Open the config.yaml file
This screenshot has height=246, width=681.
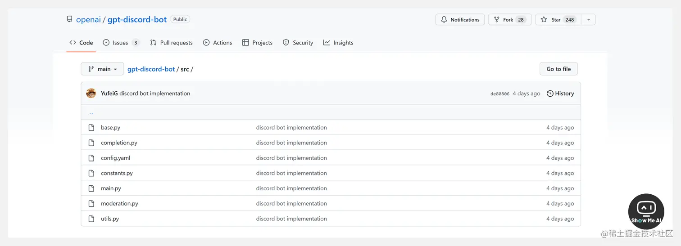[x=115, y=158]
